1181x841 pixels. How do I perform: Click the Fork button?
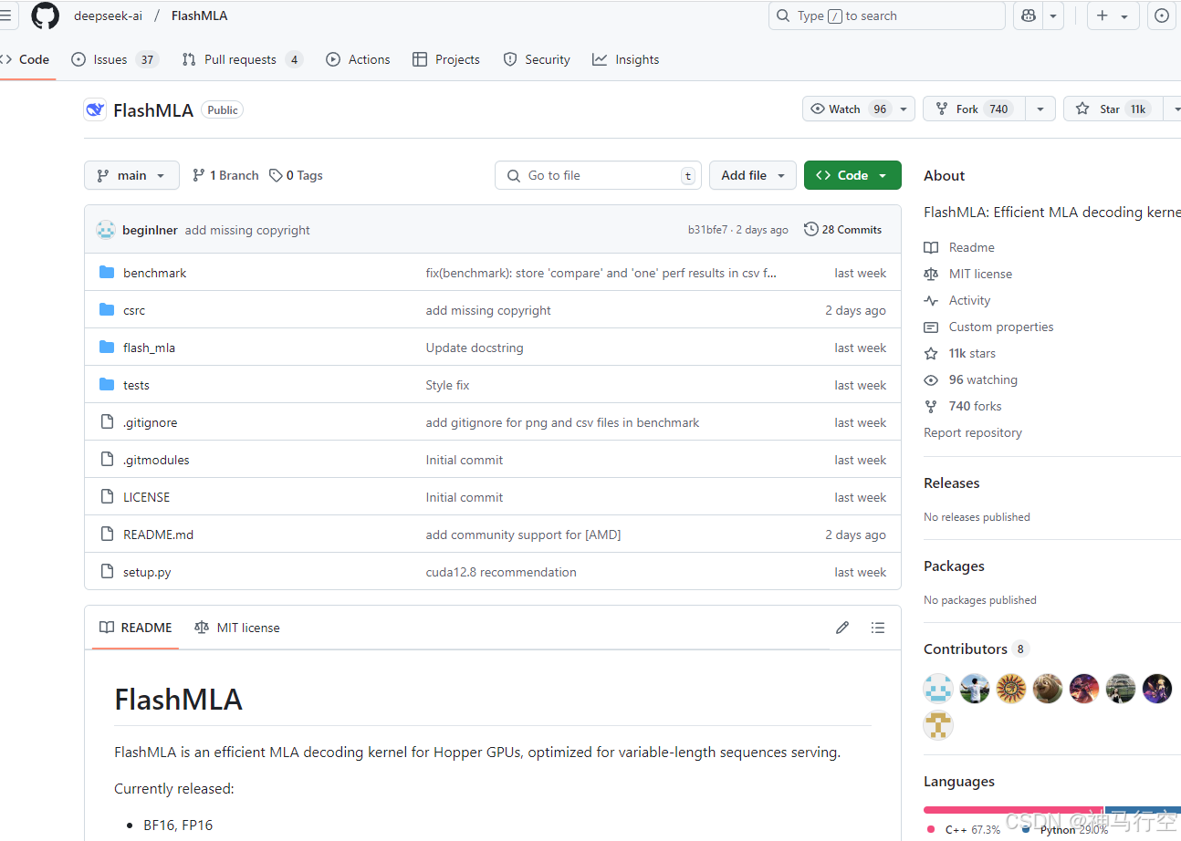[974, 109]
